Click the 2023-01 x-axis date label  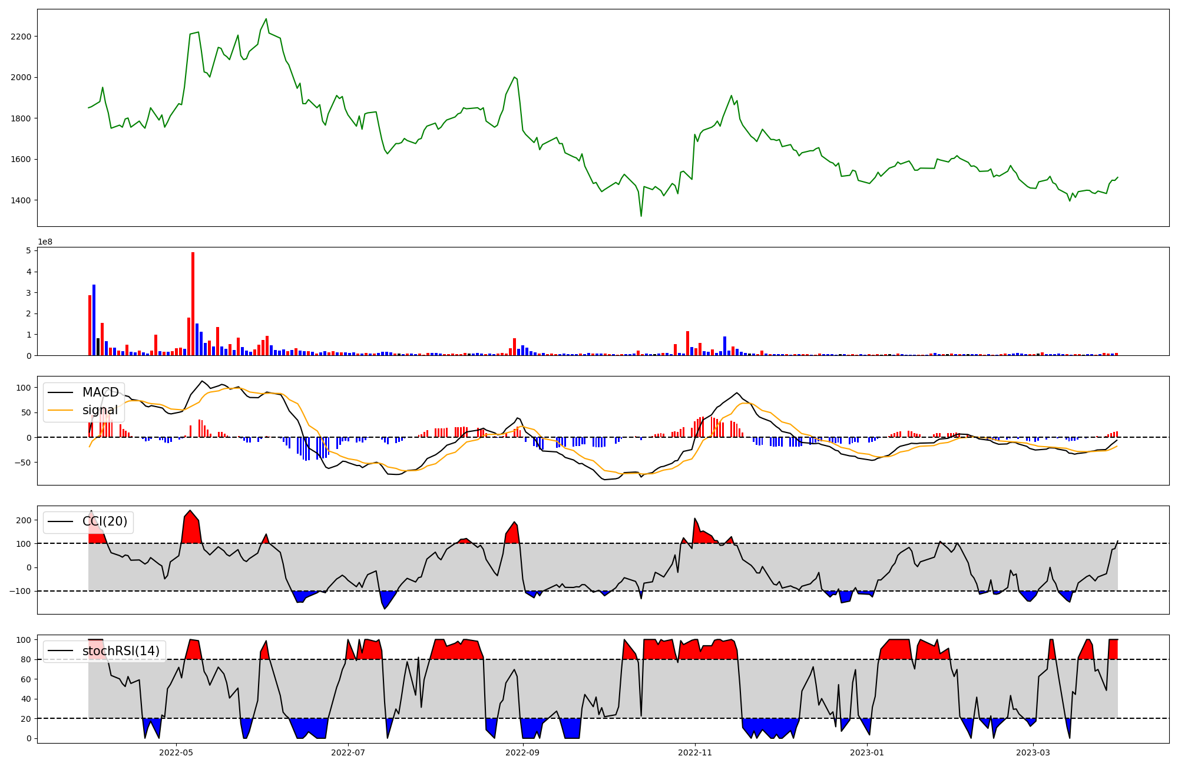tap(867, 752)
